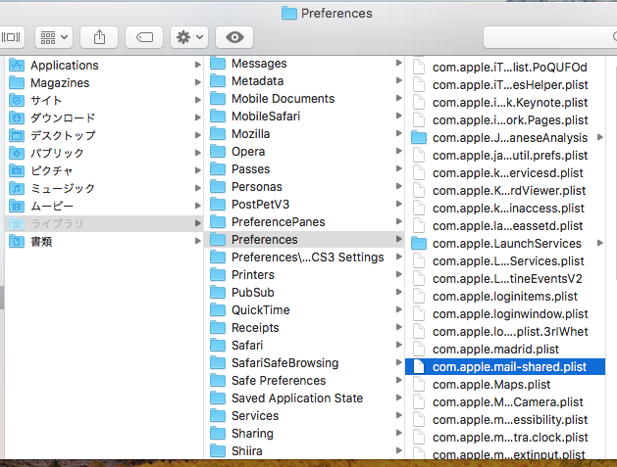This screenshot has width=617, height=467.
Task: Select the デスクトップ folder icon
Action: point(17,135)
